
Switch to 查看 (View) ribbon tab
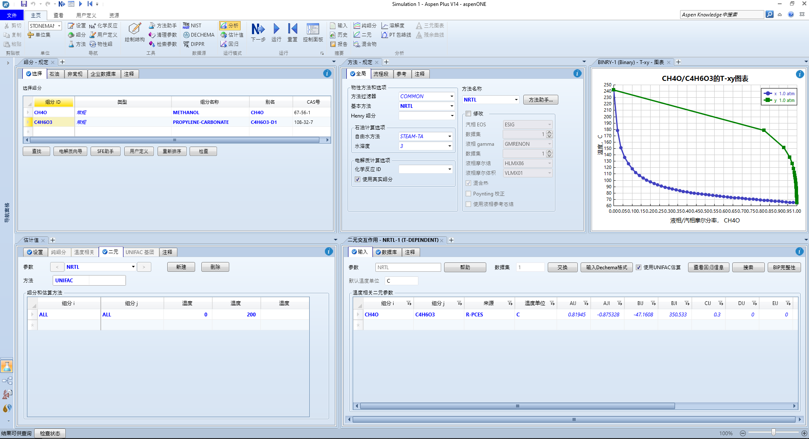coord(58,15)
